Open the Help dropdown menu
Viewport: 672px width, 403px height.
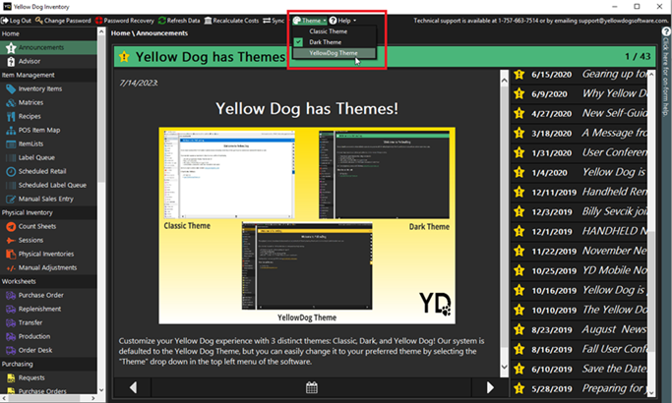[342, 21]
